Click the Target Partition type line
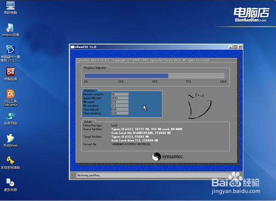Screen dimensions: 276x201 click(130, 137)
